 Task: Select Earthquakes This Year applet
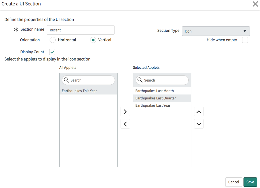[79, 90]
